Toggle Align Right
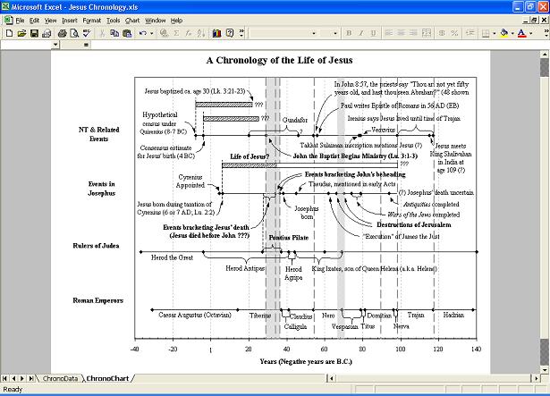This screenshot has width=550, height=396. click(414, 33)
